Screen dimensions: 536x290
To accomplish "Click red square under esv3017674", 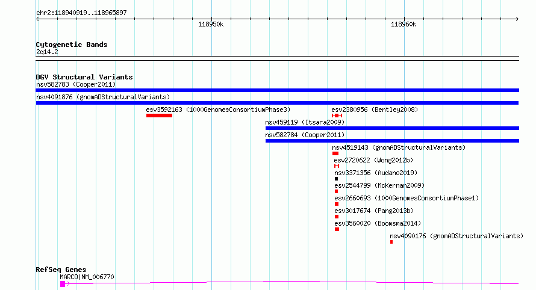I will point(337,217).
